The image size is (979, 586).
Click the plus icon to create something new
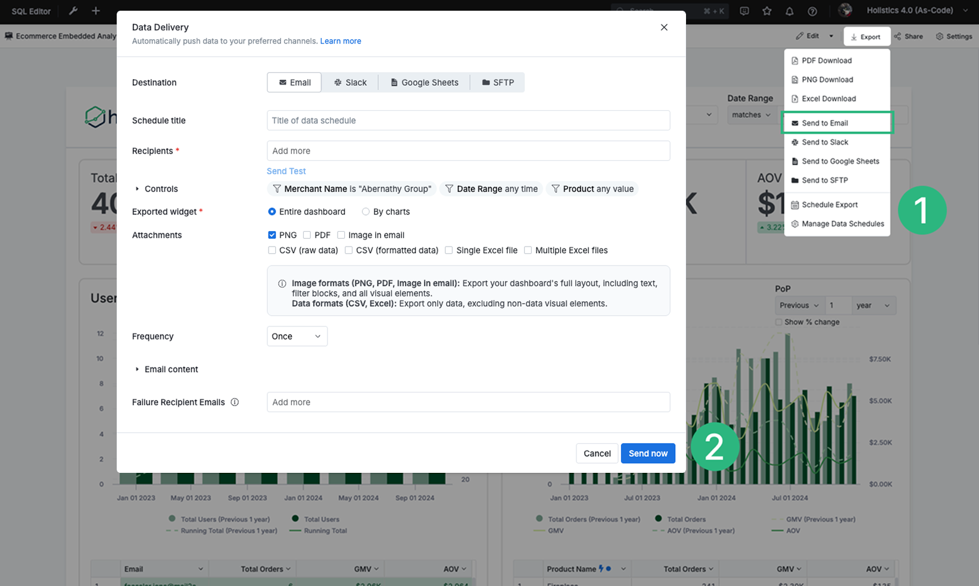(x=95, y=11)
